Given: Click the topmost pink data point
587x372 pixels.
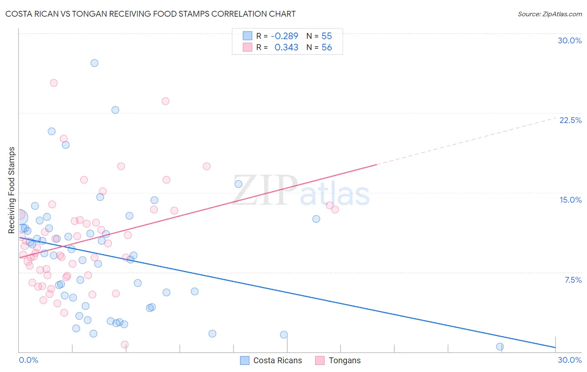Looking at the screenshot, I should tap(53, 83).
